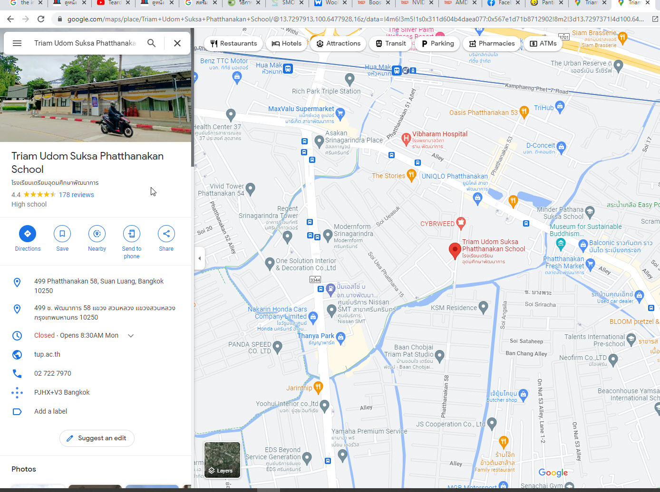Switch to the first Google tab
660x492 pixels.
[x=27, y=3]
